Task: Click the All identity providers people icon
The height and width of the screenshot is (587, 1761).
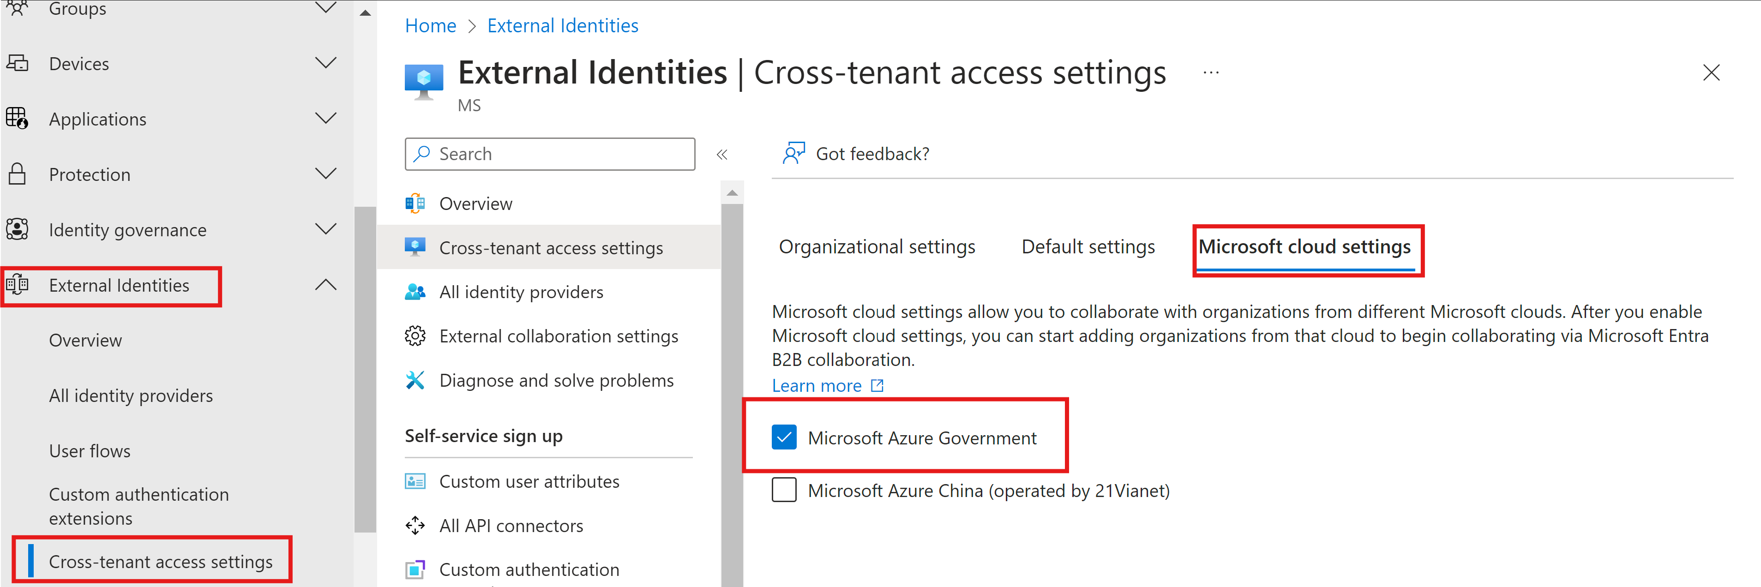Action: [x=415, y=292]
